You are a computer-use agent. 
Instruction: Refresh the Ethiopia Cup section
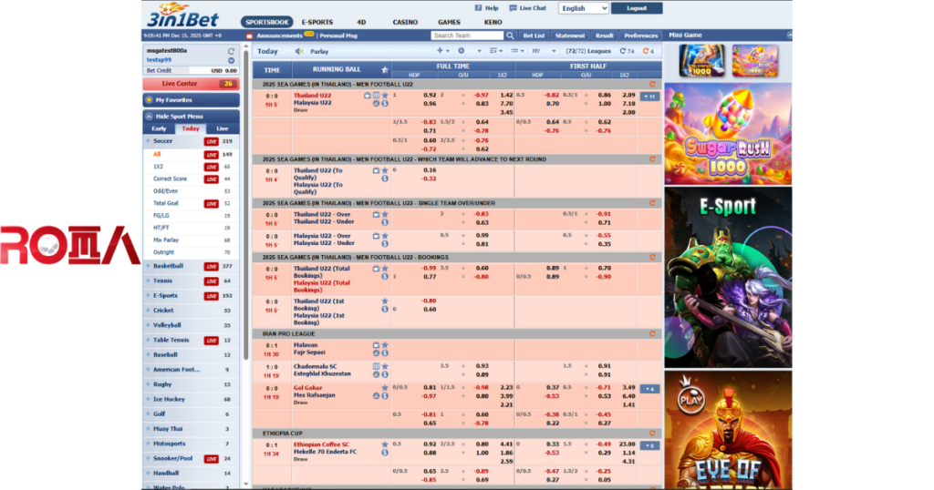point(652,434)
